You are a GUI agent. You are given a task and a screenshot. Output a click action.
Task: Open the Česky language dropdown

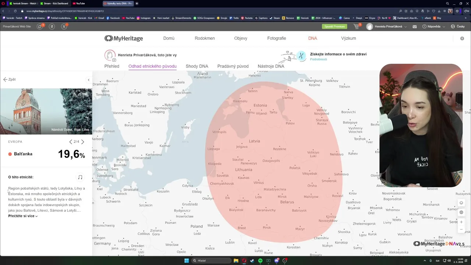(x=458, y=26)
